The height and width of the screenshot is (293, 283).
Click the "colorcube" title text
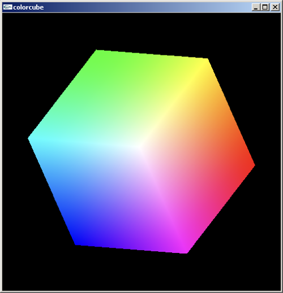click(x=28, y=7)
